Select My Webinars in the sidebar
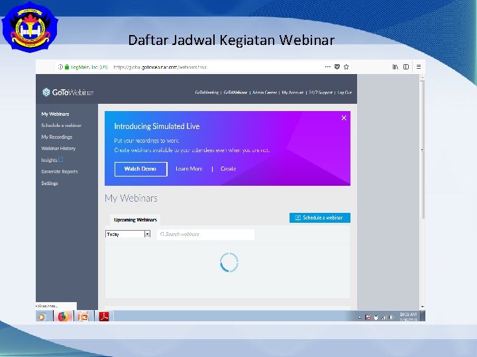 pyautogui.click(x=55, y=114)
